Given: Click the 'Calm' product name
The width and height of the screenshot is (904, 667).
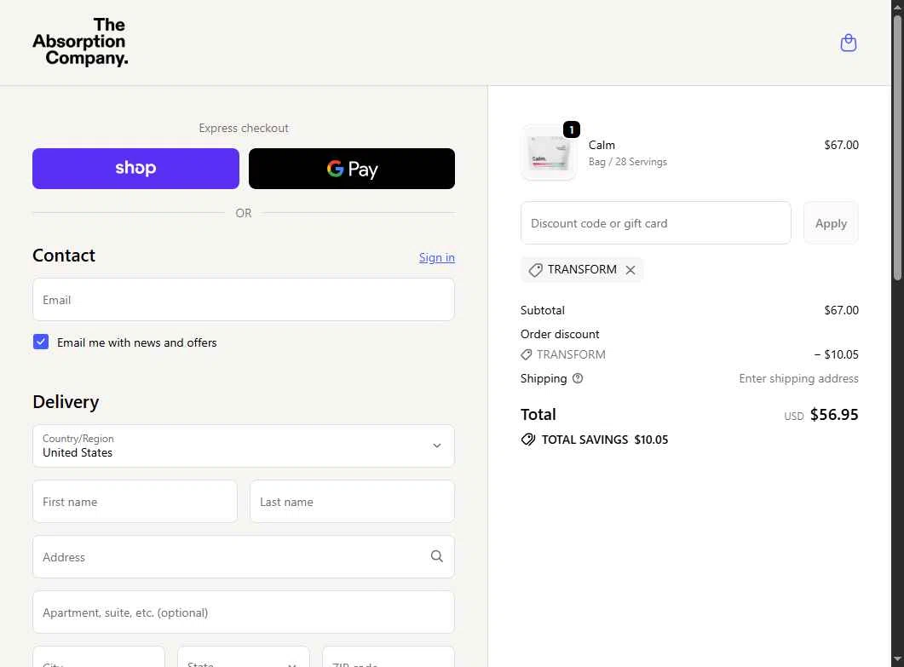Looking at the screenshot, I should [602, 146].
